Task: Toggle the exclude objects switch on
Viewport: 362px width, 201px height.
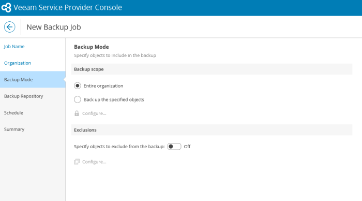Action: pos(174,147)
